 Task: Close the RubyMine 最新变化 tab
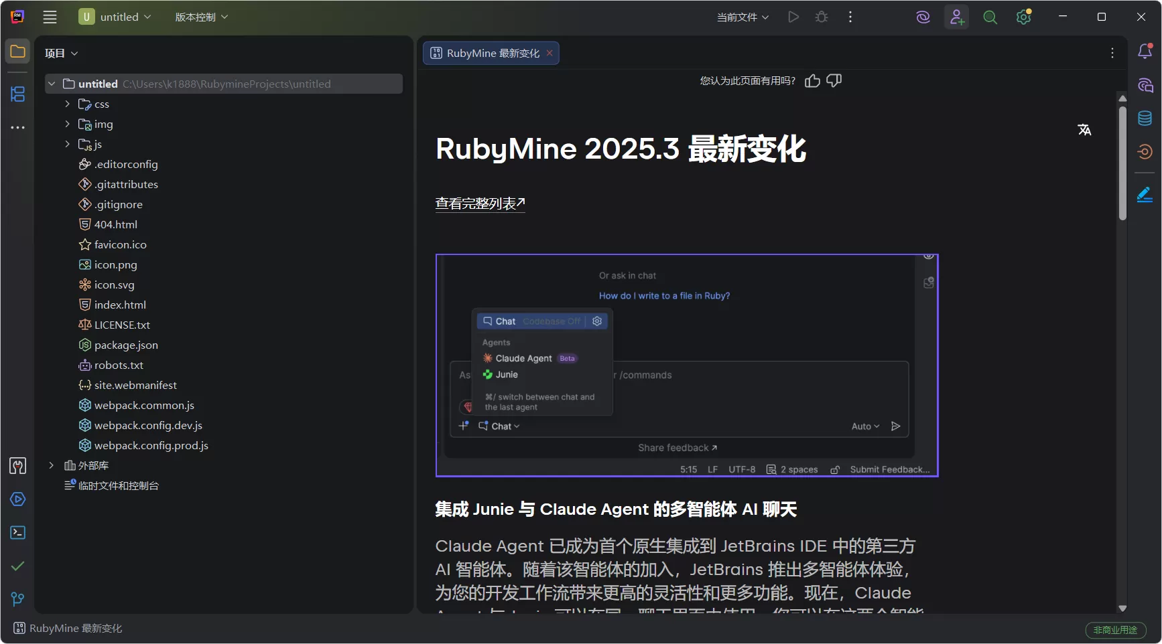[x=550, y=53]
